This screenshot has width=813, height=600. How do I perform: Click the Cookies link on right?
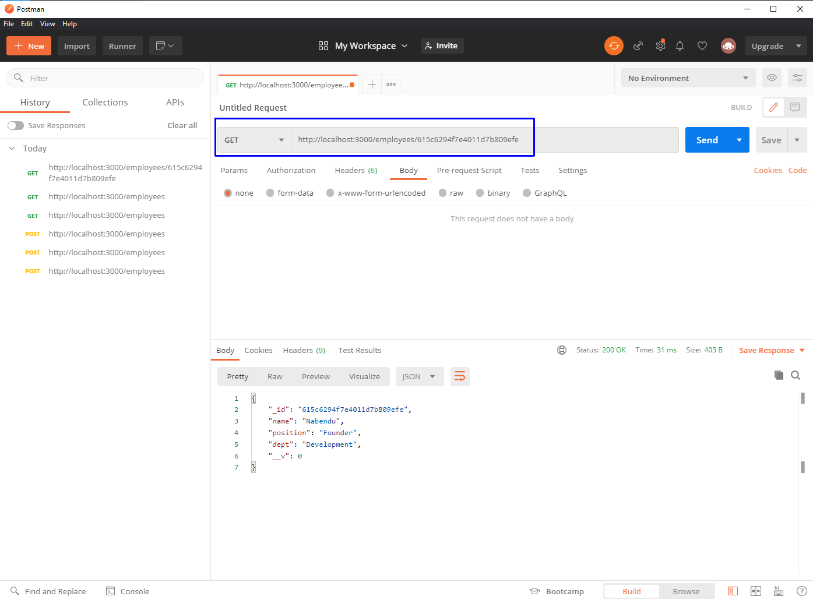pyautogui.click(x=768, y=171)
